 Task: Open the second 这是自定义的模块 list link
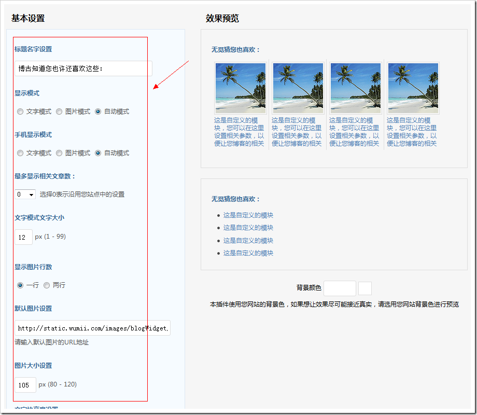pyautogui.click(x=248, y=228)
